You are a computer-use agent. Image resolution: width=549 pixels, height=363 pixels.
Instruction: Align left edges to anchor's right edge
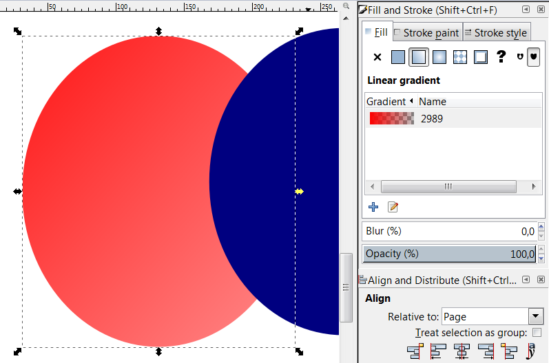tap(509, 351)
